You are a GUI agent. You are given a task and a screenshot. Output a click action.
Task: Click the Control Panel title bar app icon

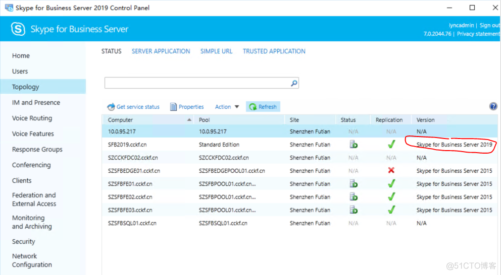coord(9,8)
